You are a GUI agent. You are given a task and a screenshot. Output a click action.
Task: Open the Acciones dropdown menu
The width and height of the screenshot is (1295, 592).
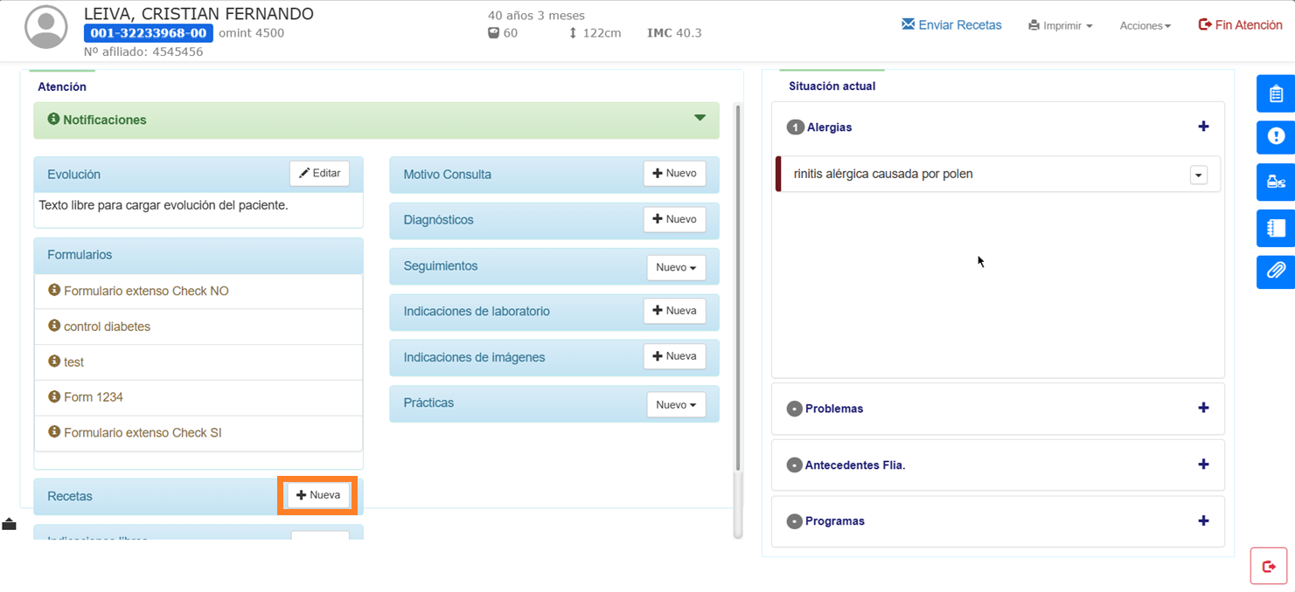[x=1145, y=25]
